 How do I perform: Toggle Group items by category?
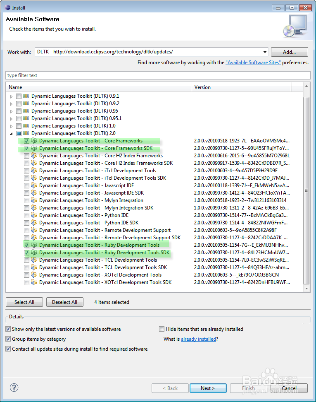[8, 339]
